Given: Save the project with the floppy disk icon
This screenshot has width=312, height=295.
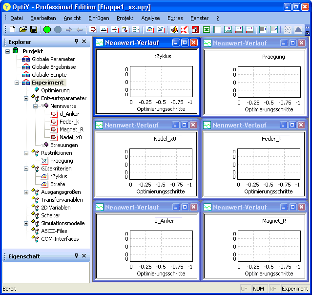Looking at the screenshot, I should pos(34,30).
